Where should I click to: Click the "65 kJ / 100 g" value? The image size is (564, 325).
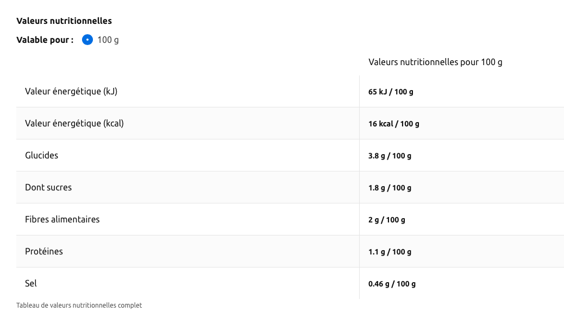point(391,92)
